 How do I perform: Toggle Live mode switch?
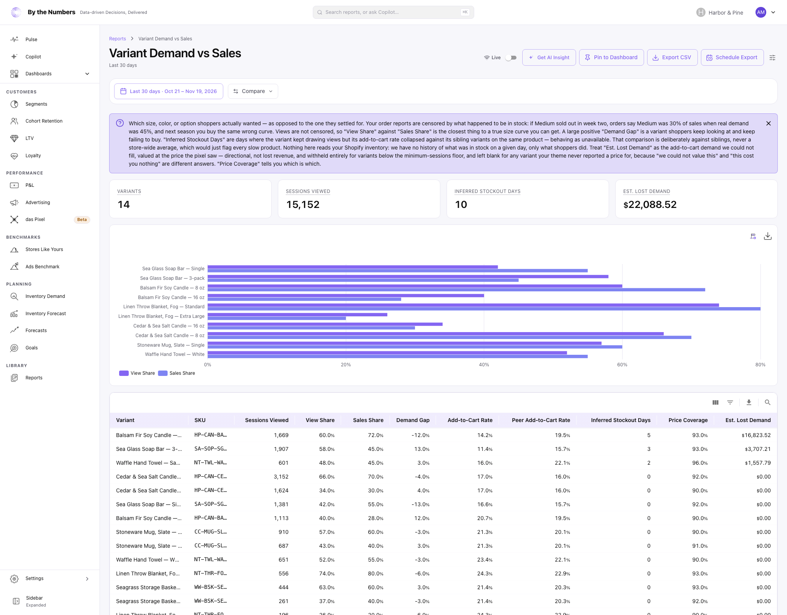coord(511,58)
